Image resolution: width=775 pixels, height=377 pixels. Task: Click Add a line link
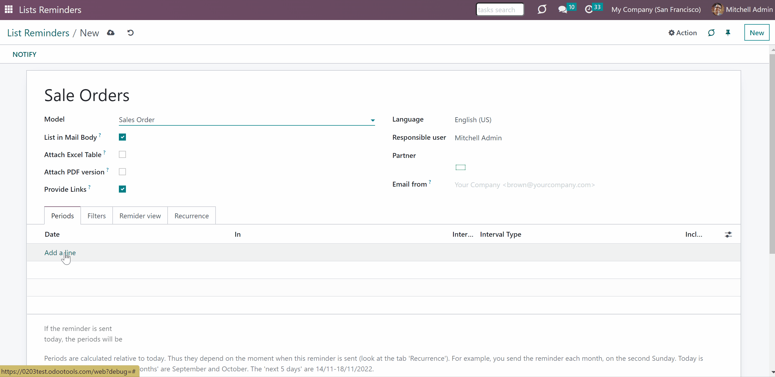(60, 253)
